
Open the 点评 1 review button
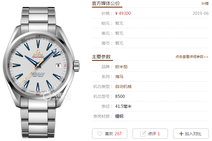150,134
